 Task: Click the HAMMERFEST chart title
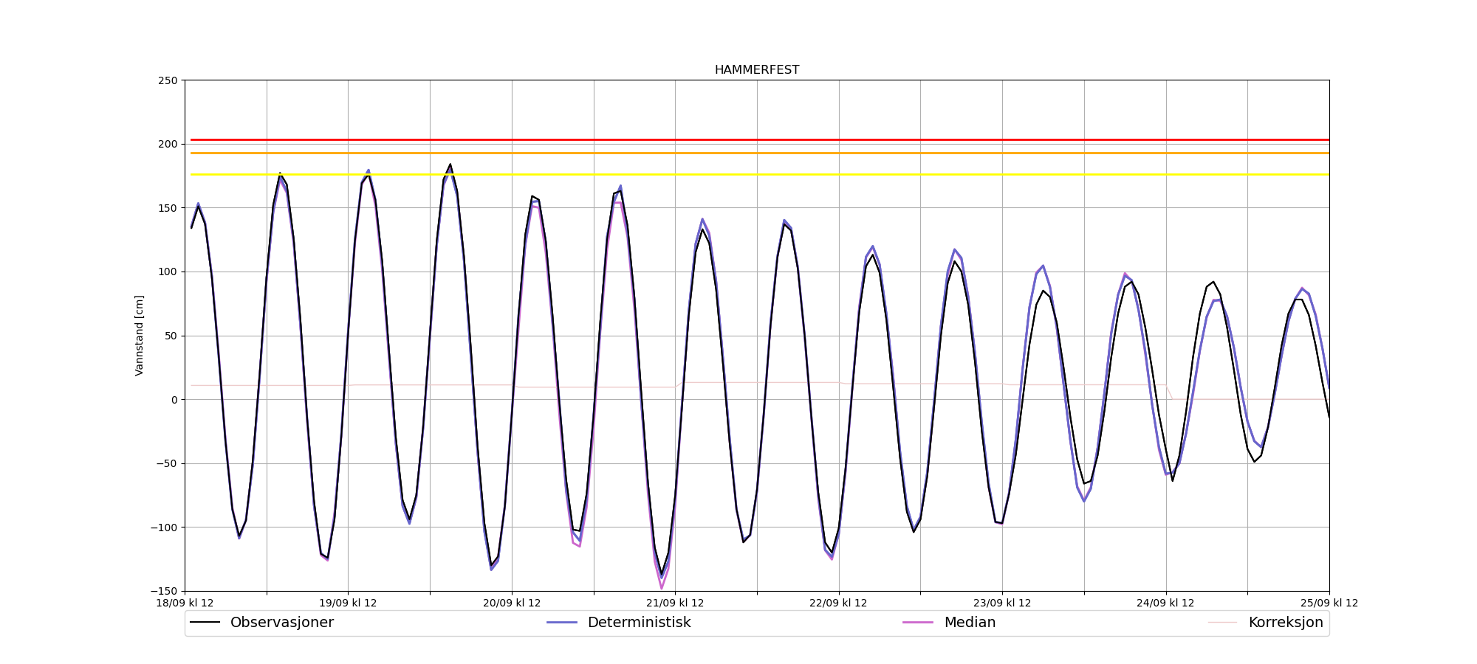756,70
